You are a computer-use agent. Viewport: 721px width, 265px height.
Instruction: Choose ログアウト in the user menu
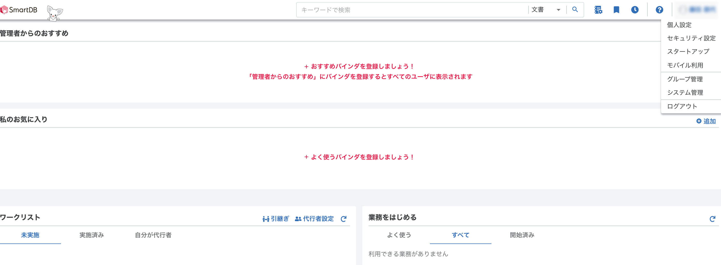[x=682, y=106]
